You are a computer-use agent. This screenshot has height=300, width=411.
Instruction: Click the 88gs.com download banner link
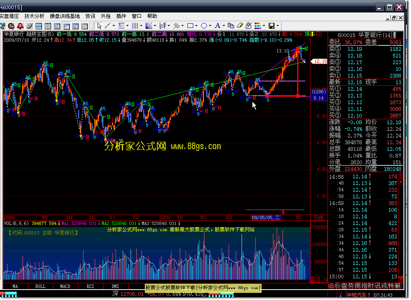(203, 288)
